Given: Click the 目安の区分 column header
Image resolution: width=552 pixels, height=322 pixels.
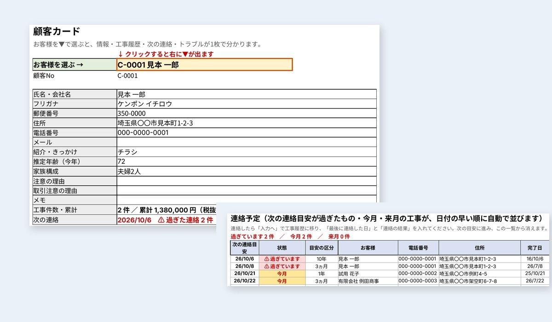Looking at the screenshot, I should (321, 247).
